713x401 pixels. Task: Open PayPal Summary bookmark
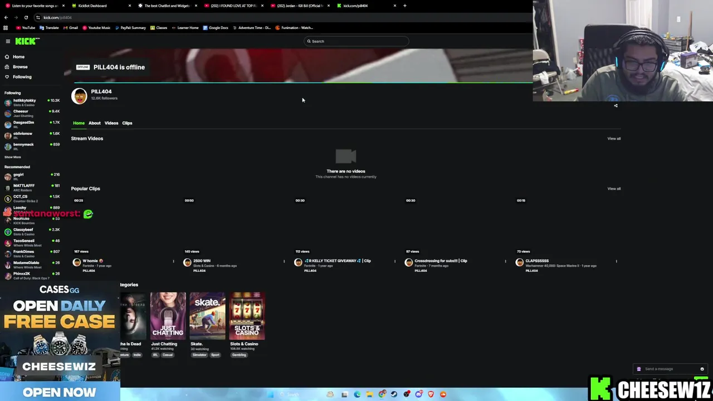pos(130,28)
